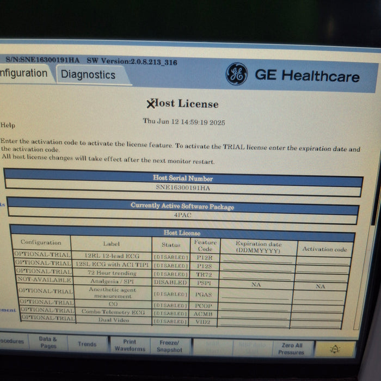Click the PSPI feature code
The width and height of the screenshot is (381, 381).
tap(204, 283)
